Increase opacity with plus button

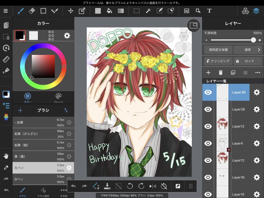coord(260,40)
